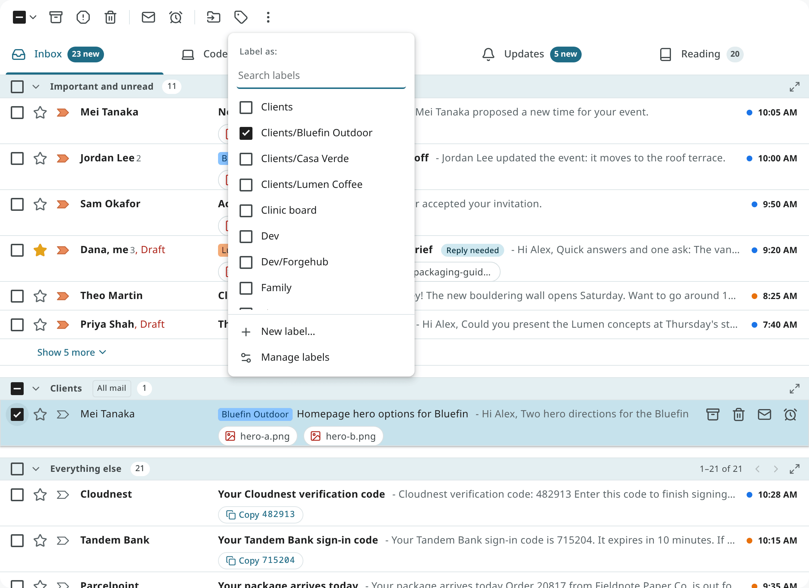
Task: Click the Archive icon in the top toolbar
Action: (x=56, y=17)
